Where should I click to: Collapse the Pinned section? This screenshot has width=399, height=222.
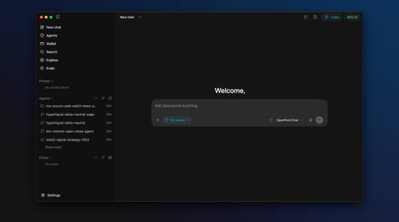coord(46,81)
